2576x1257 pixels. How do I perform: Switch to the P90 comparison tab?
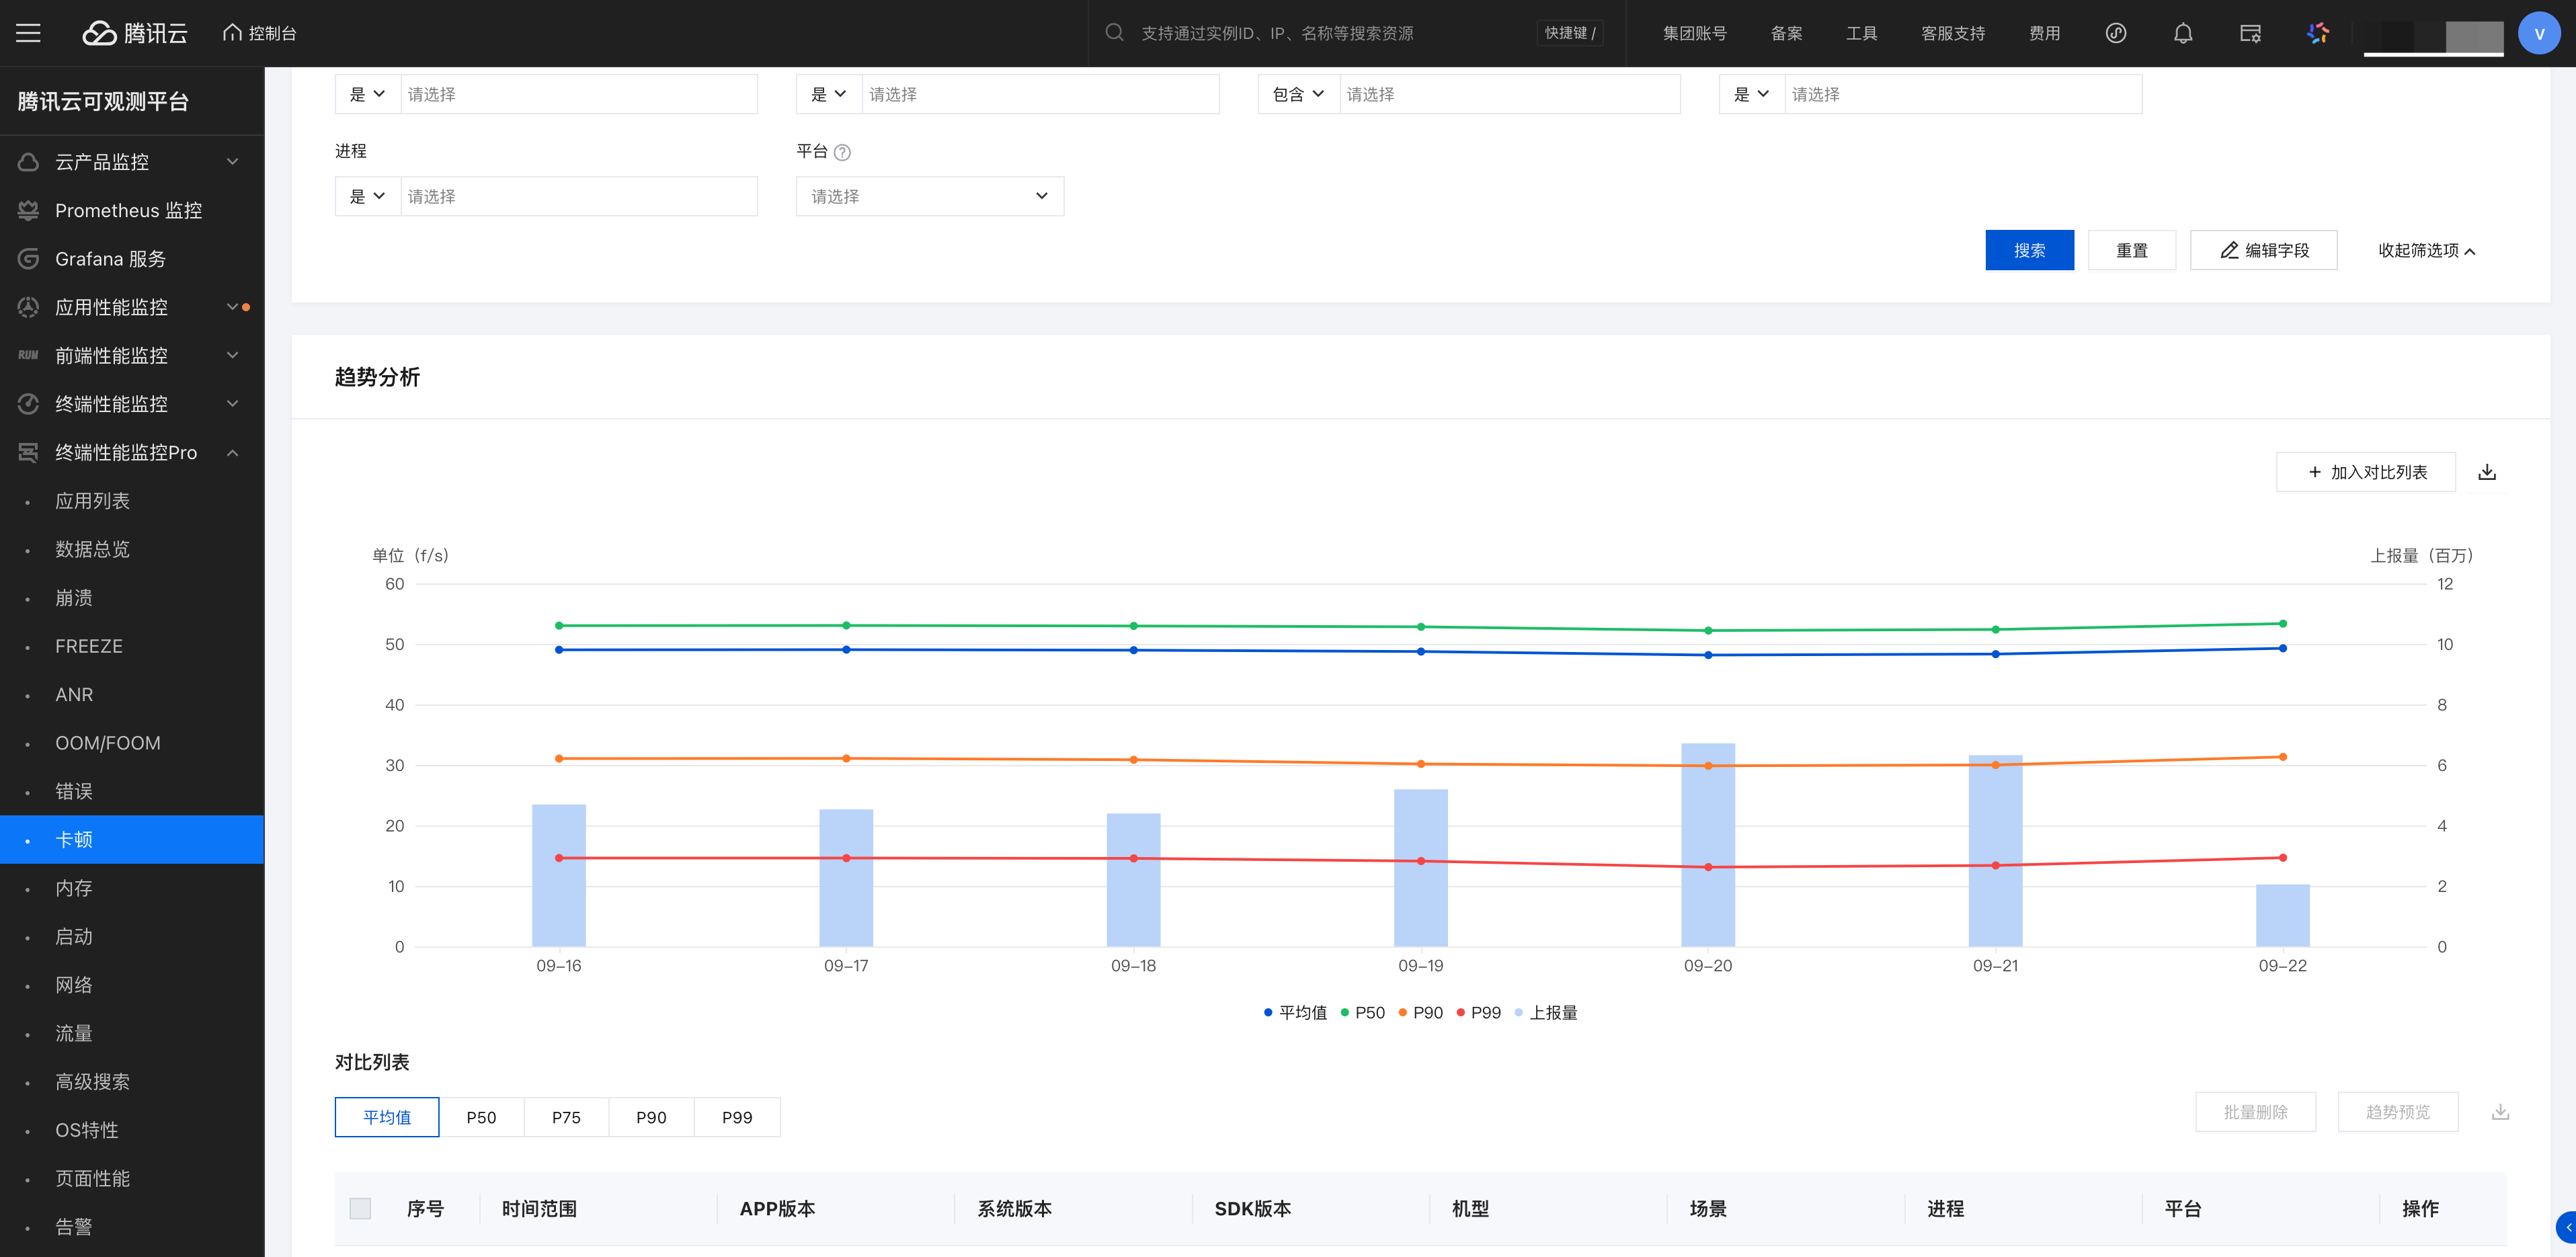coord(651,1117)
